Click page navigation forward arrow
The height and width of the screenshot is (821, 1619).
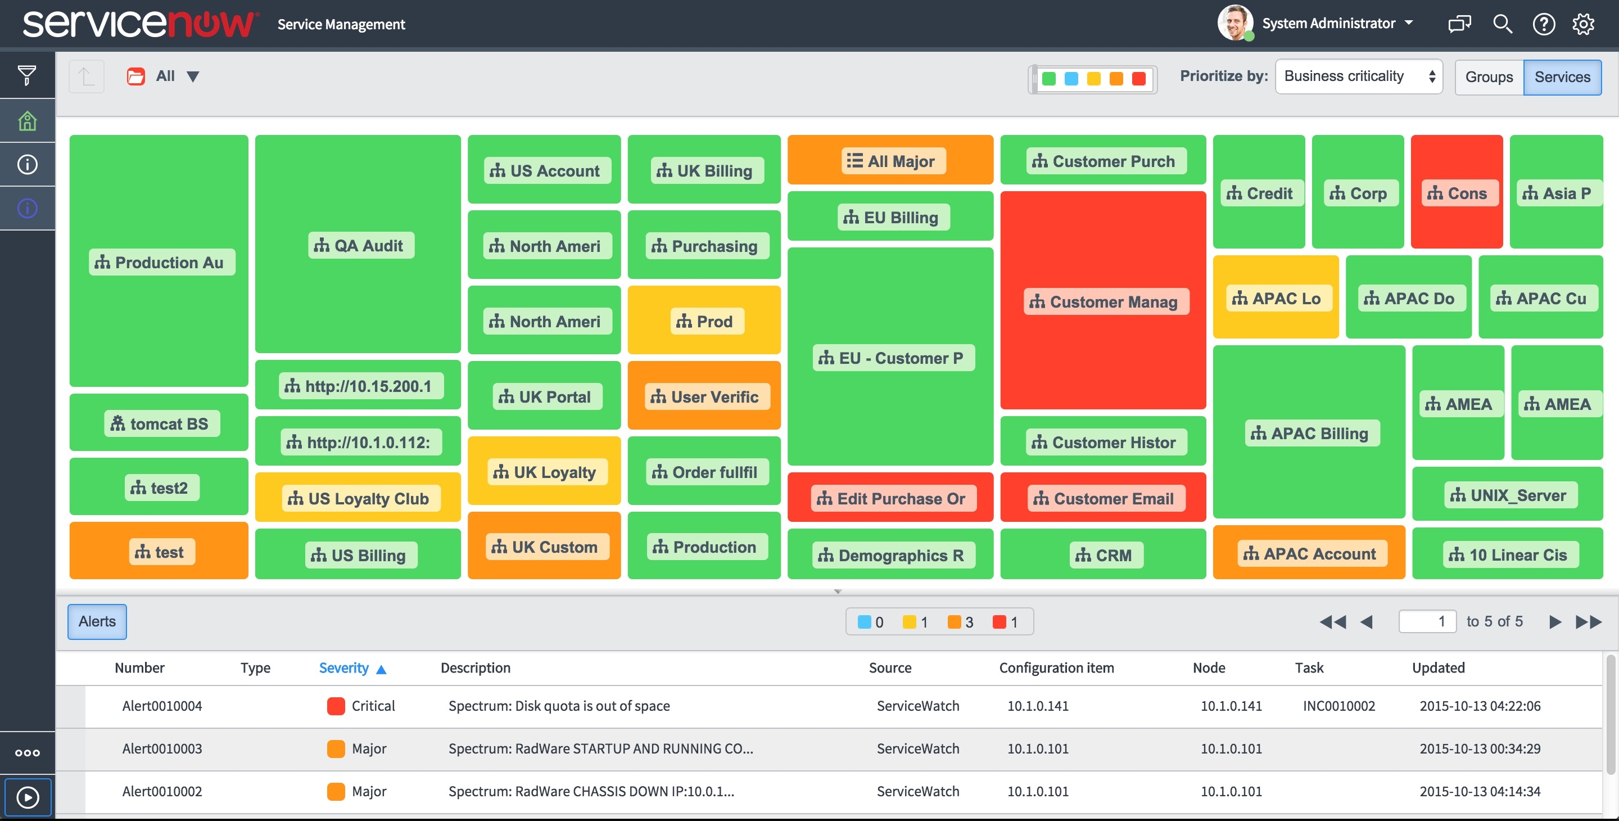[x=1552, y=620]
